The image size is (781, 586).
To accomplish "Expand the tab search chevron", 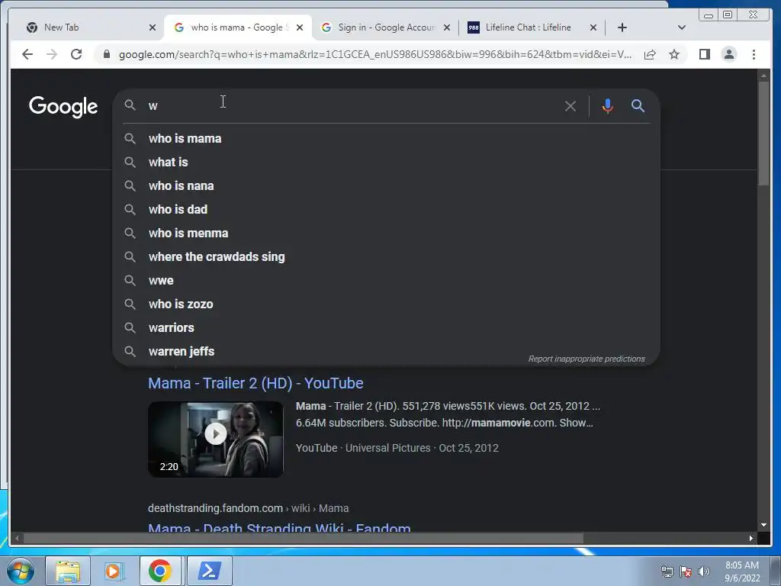I will [682, 27].
